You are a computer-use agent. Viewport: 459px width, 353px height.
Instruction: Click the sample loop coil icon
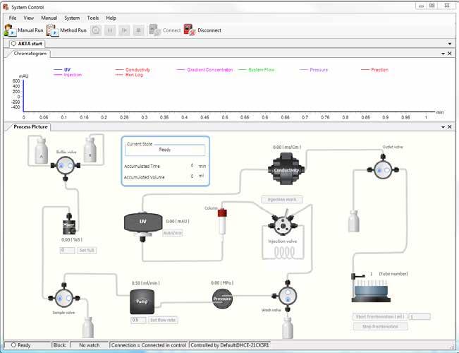pos(284,253)
